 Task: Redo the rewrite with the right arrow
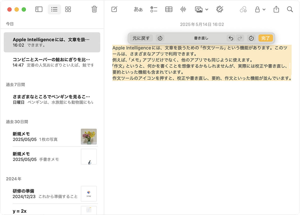click(239, 38)
